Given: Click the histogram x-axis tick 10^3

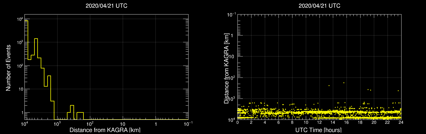Looking at the screenshot, I should (x=58, y=124).
